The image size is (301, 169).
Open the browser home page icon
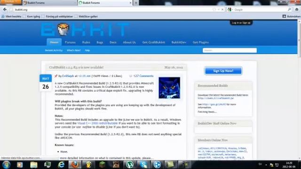click(297, 9)
